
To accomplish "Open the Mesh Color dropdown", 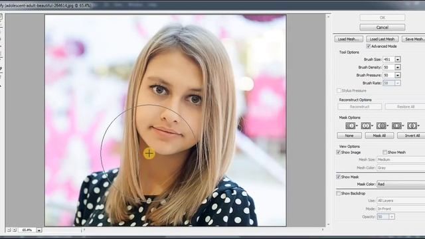I will tap(401, 168).
